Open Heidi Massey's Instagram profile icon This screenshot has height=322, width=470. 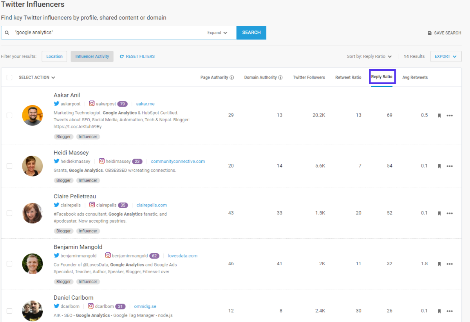(x=101, y=161)
